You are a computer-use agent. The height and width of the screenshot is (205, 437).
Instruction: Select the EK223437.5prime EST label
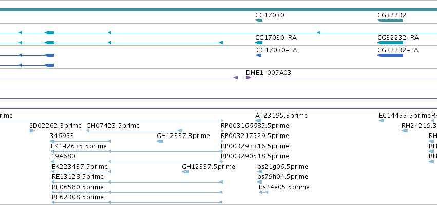80,167
